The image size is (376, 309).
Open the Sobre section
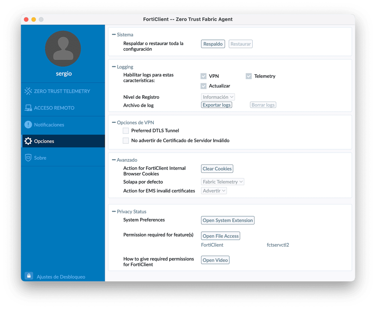point(63,158)
